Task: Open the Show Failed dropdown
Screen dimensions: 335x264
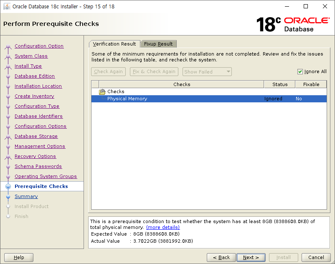Action: [207, 71]
